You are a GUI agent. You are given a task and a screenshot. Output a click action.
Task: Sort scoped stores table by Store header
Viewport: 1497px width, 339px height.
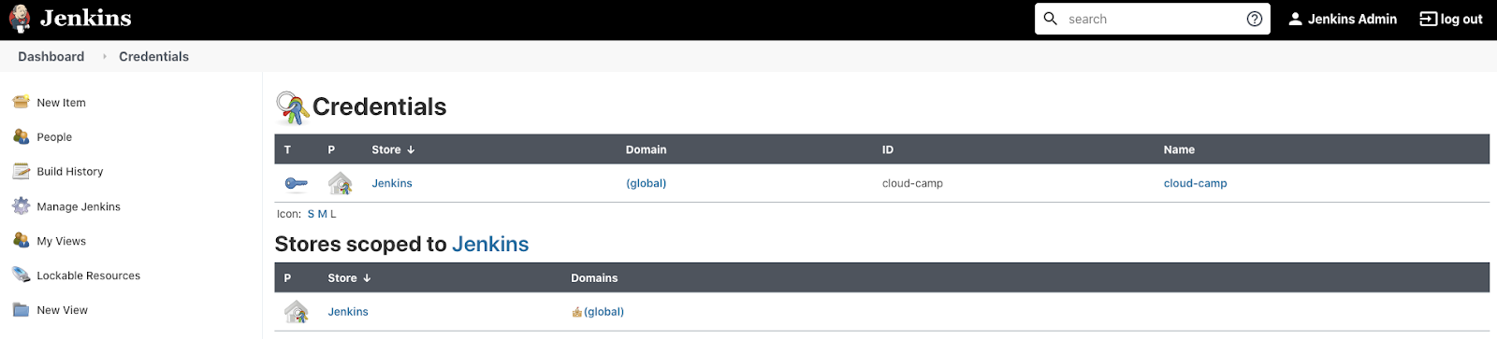point(349,278)
